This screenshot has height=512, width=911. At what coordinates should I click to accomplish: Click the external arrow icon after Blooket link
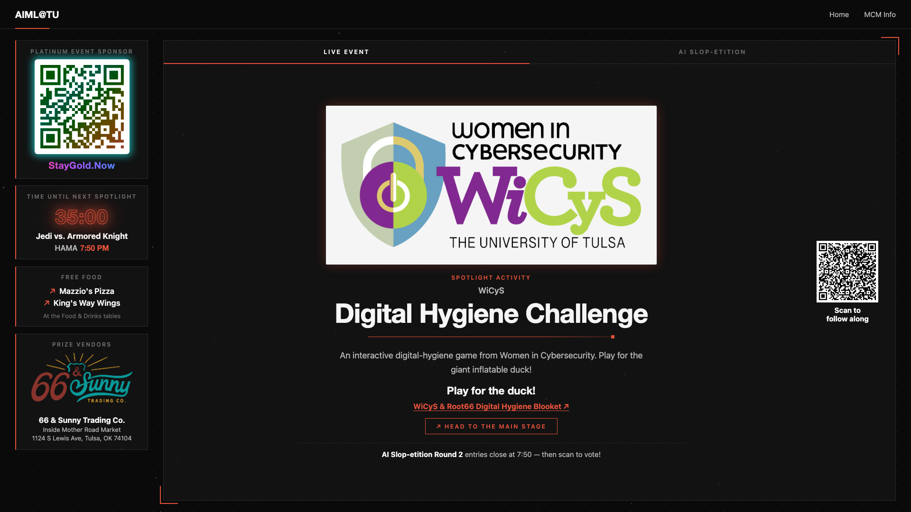point(566,406)
